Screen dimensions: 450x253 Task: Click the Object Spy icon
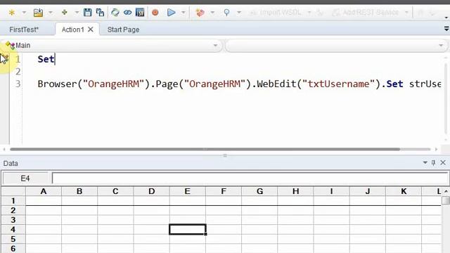[226, 13]
